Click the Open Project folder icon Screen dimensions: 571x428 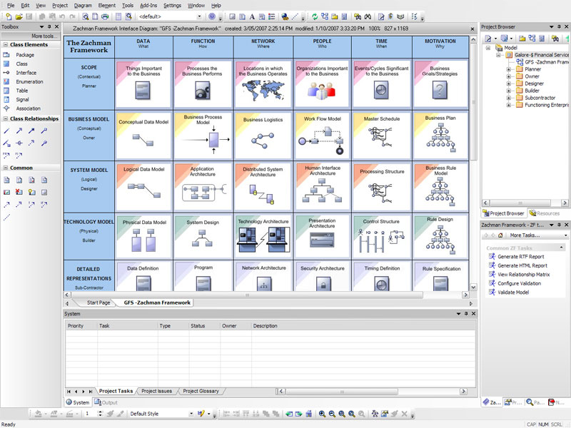tap(19, 16)
